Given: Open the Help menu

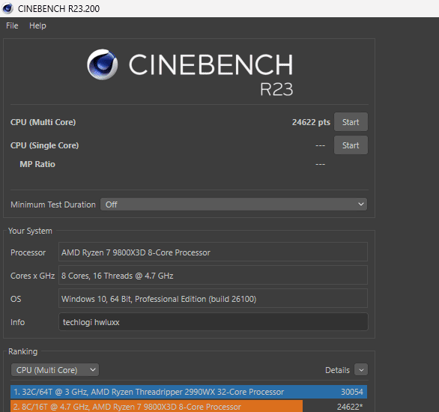Looking at the screenshot, I should pos(37,25).
